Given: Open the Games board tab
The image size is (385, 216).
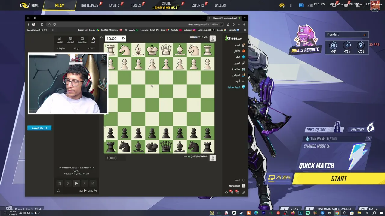Looking at the screenshot, I should pyautogui.click(x=71, y=40).
